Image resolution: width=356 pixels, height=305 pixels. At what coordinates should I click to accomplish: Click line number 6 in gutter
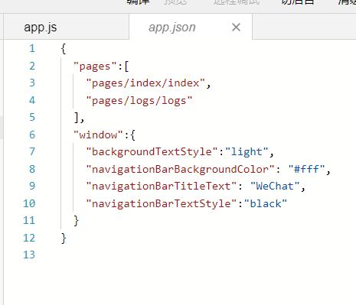[x=32, y=135]
